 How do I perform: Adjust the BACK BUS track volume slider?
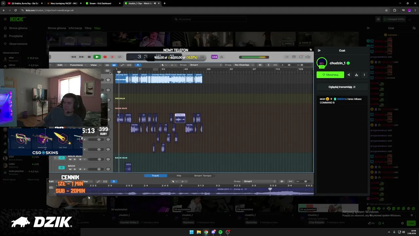(x=95, y=159)
